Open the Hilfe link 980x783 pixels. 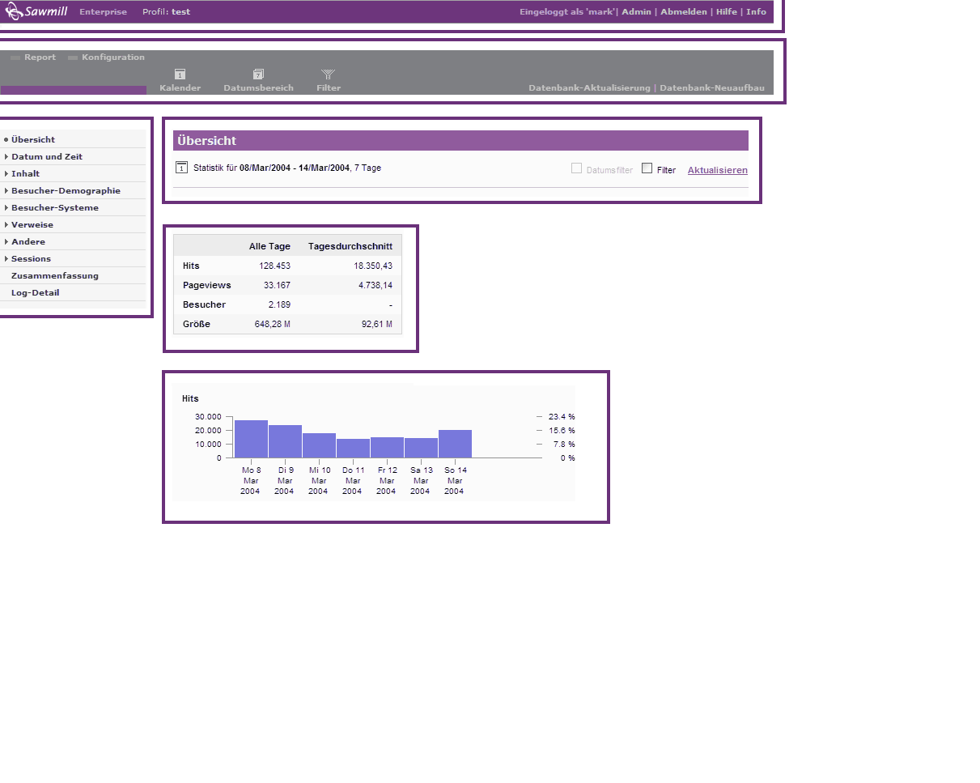(x=726, y=12)
